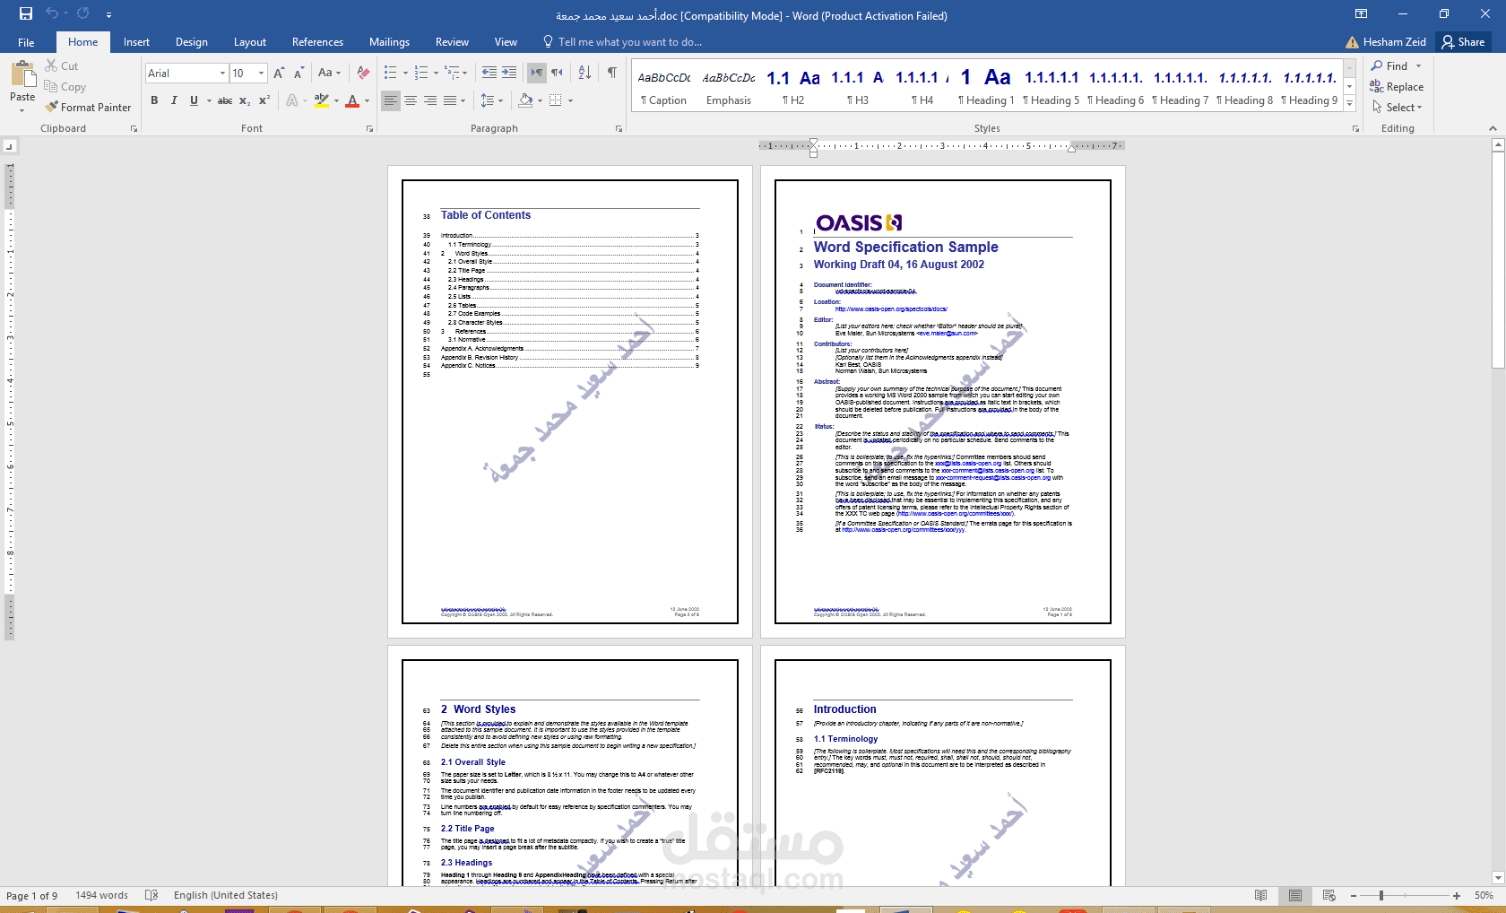Toggle Superscript formatting
The width and height of the screenshot is (1506, 913).
[x=264, y=100]
